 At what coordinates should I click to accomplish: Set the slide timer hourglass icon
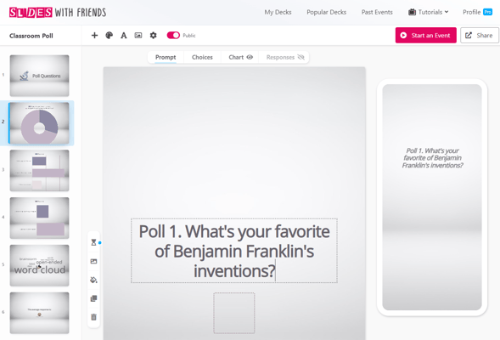point(93,242)
